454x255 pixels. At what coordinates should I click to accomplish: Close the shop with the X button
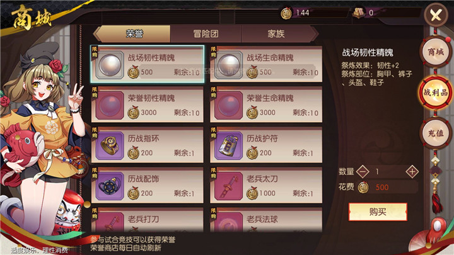[436, 14]
